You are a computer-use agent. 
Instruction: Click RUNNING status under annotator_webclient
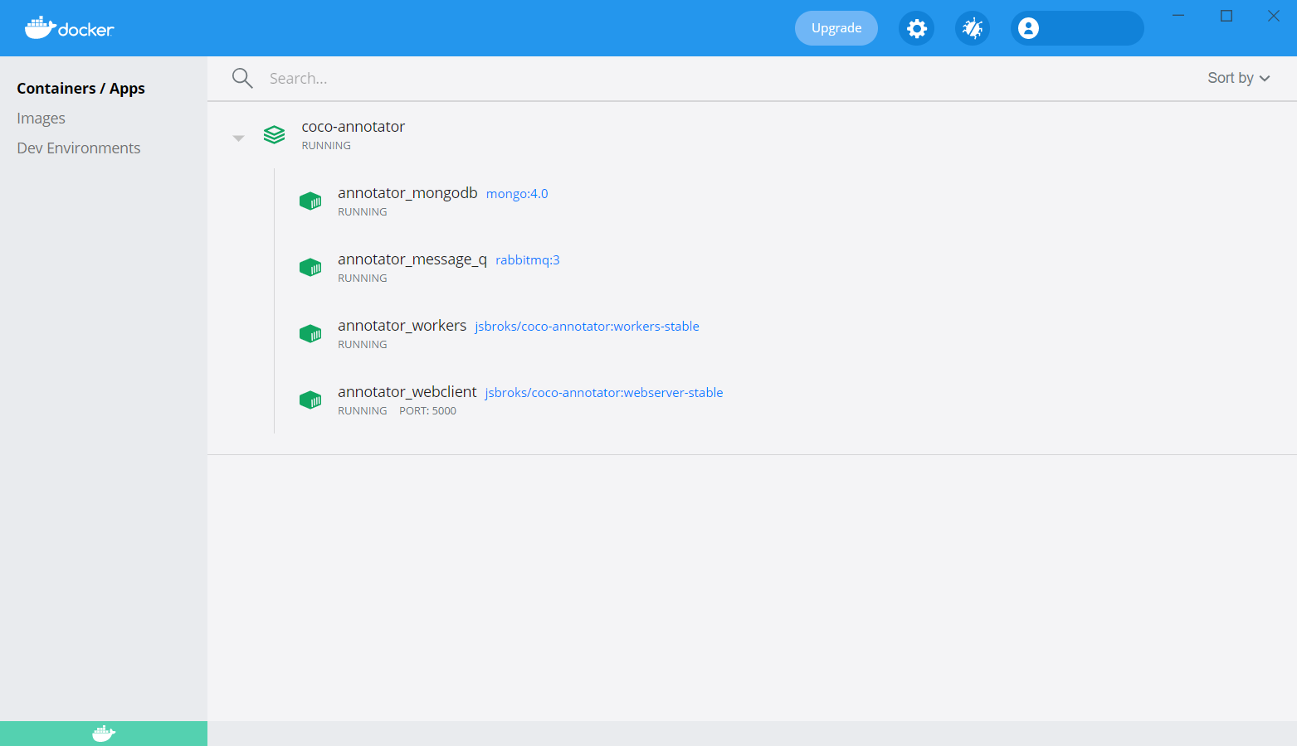coord(363,411)
